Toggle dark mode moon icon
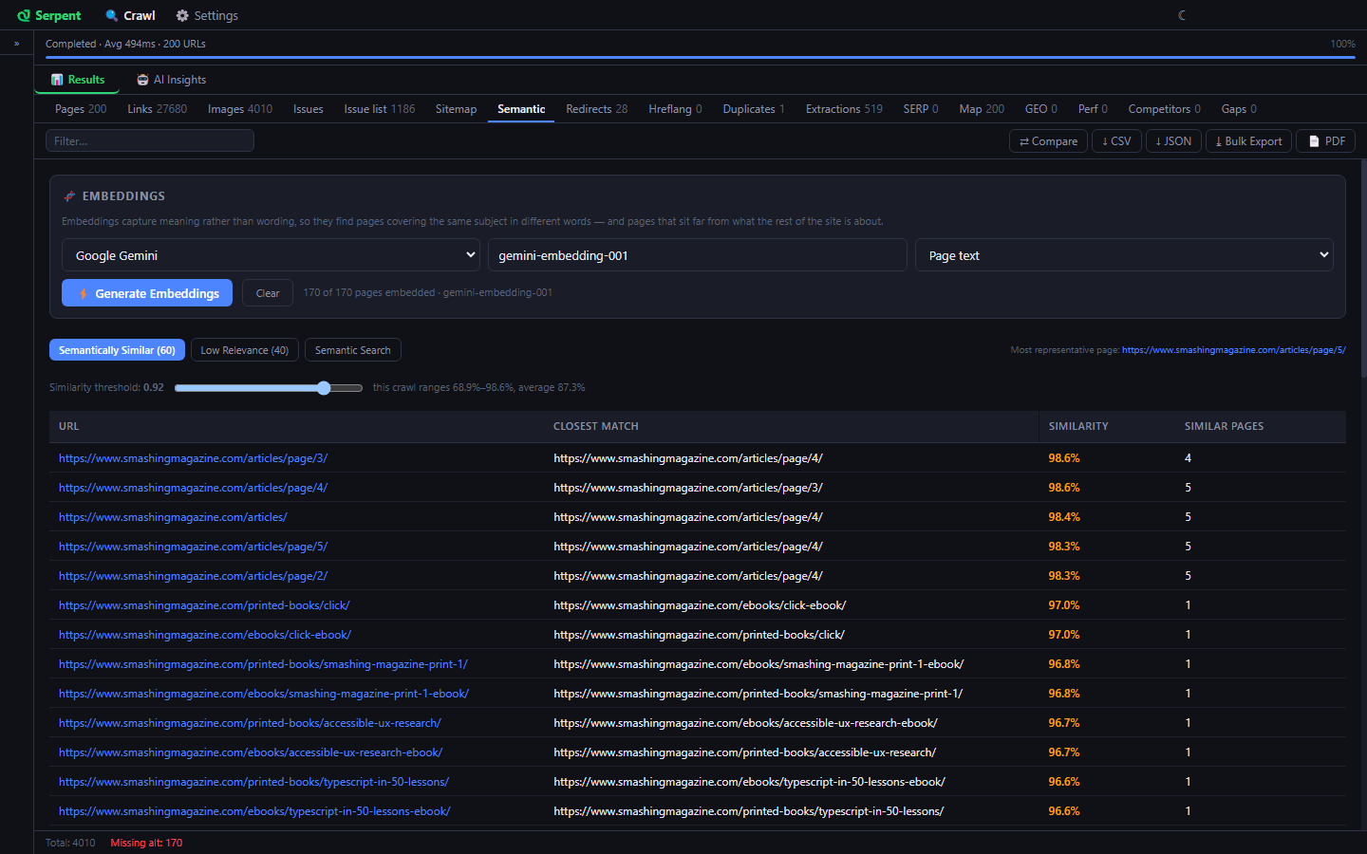The width and height of the screenshot is (1367, 854). click(x=1182, y=15)
